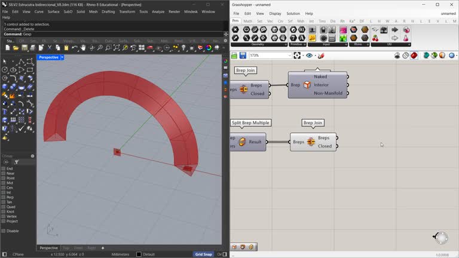The image size is (459, 258).
Task: Click the Grasshopper preview eye icon
Action: 309,56
